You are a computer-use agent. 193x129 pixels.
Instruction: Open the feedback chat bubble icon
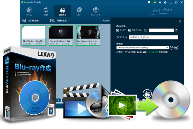(x=149, y=2)
